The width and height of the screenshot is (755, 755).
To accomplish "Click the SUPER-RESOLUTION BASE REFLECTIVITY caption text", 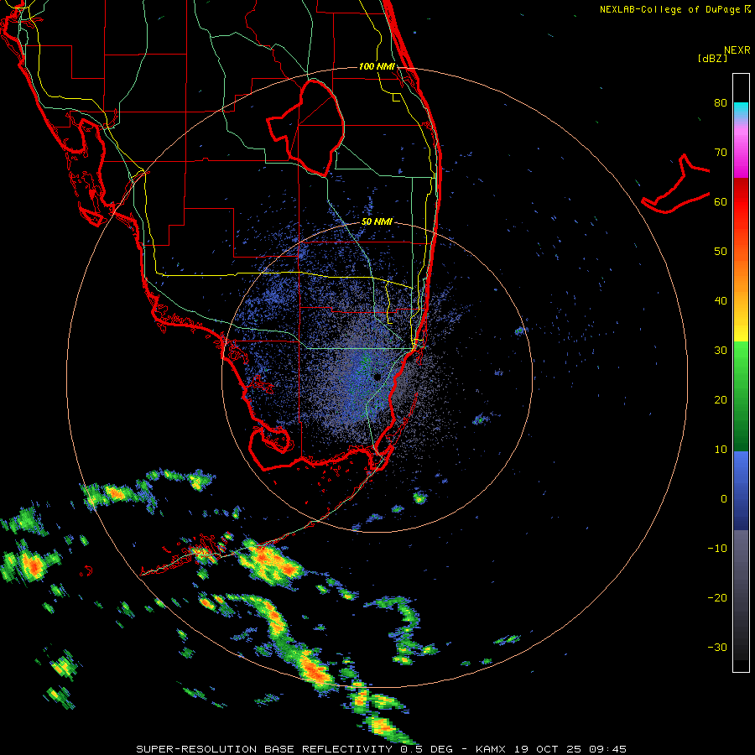I will (264, 749).
